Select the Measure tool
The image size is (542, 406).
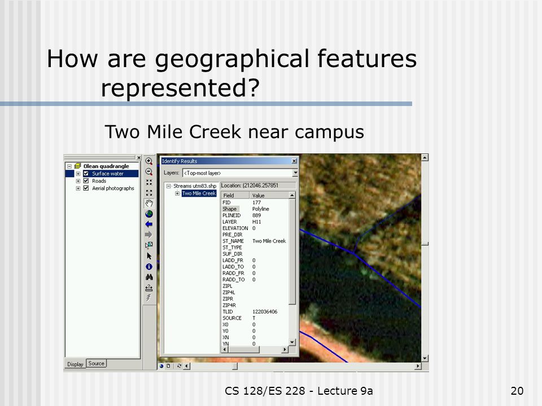point(149,288)
